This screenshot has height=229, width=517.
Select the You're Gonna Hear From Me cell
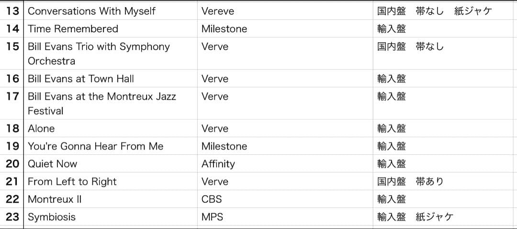(x=96, y=146)
